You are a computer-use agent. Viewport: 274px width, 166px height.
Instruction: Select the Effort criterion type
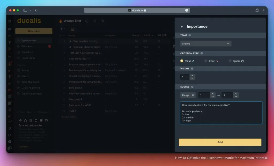[206, 61]
